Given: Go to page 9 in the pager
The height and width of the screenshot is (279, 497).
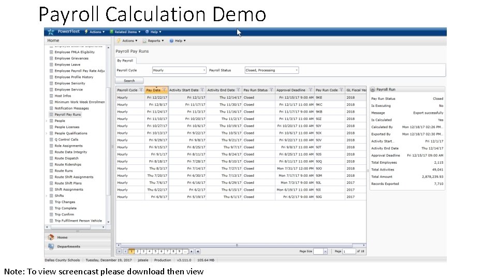Looking at the screenshot, I should tap(180, 252).
